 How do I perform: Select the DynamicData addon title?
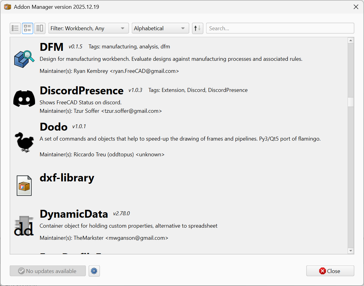pos(74,214)
